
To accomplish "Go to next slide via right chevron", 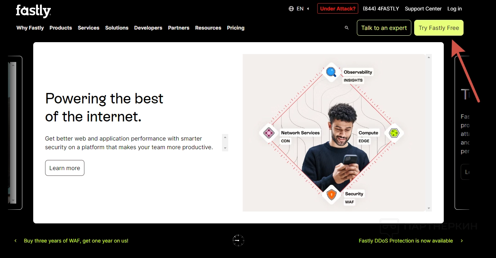I will click(x=462, y=241).
